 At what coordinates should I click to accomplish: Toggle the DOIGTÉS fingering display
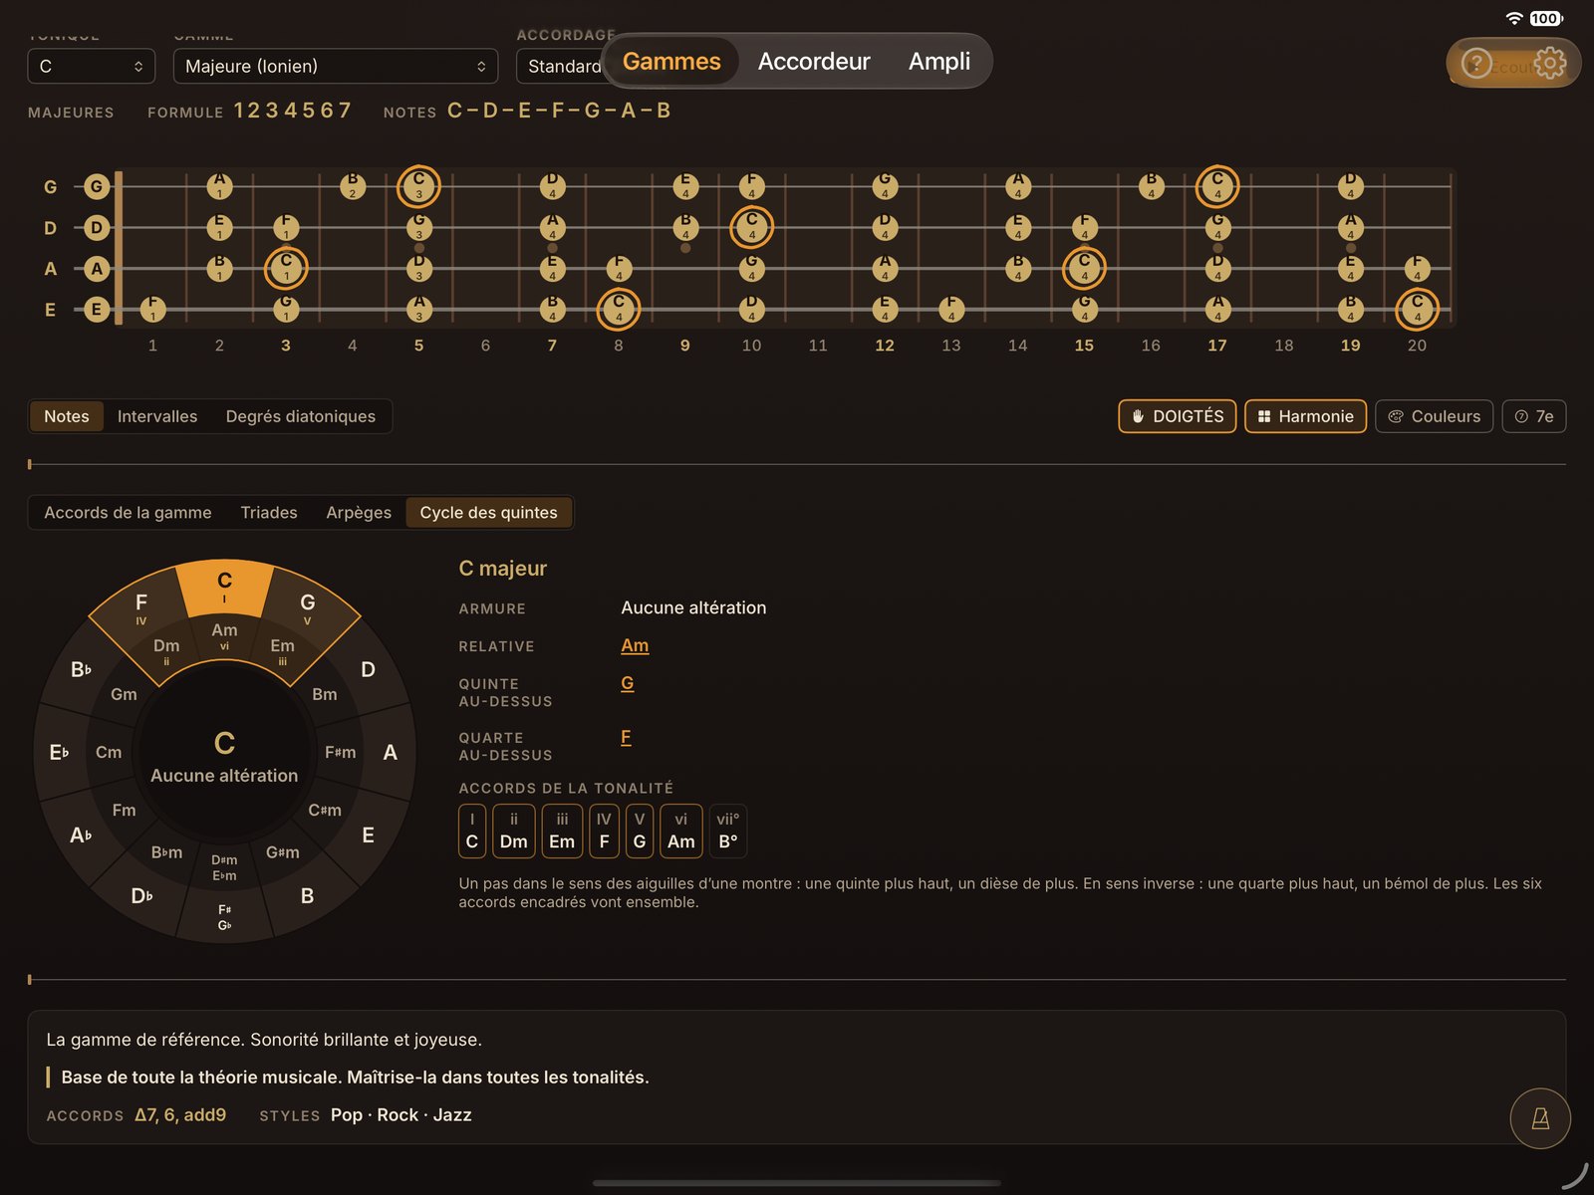pos(1178,416)
